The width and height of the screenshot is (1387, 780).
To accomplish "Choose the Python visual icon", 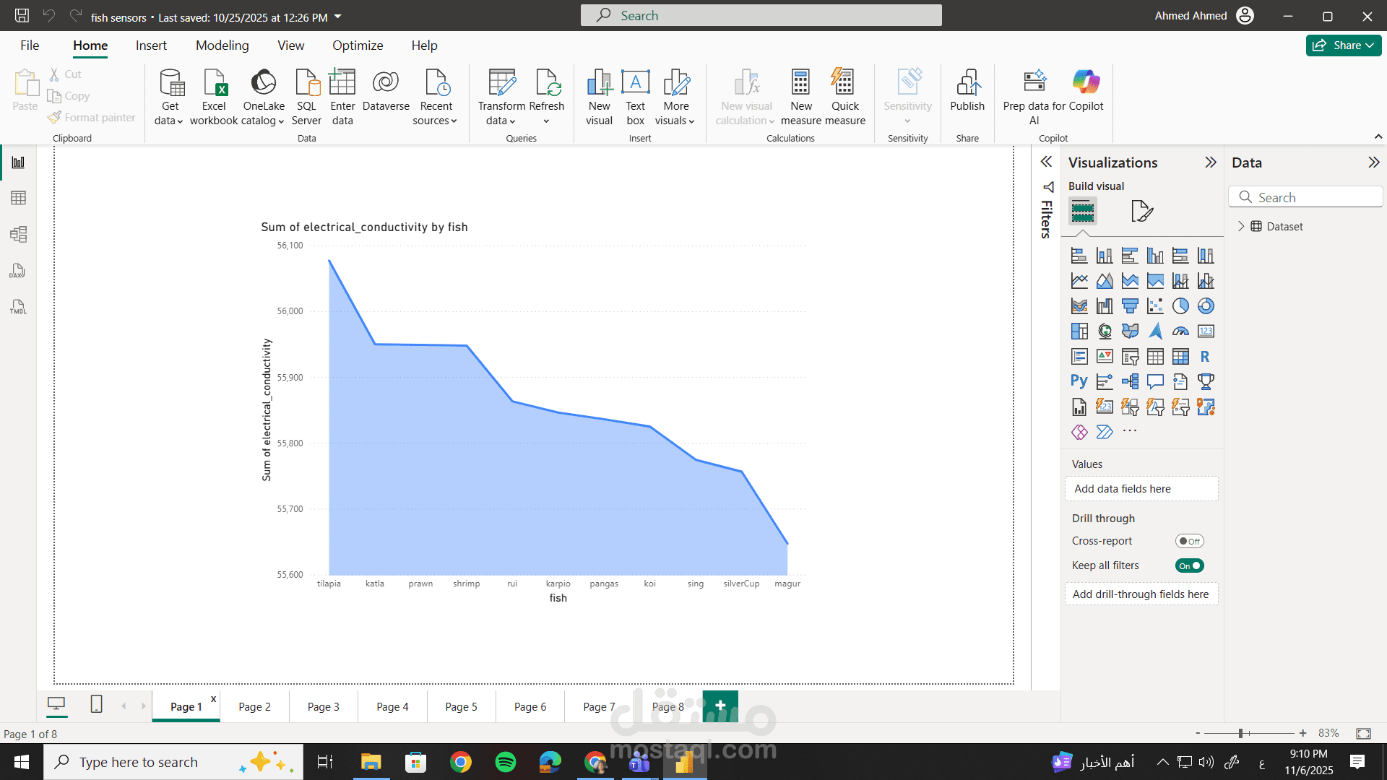I will 1079,381.
